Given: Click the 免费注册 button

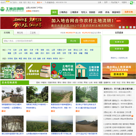Looking at the screenshot, I should pos(119,42).
